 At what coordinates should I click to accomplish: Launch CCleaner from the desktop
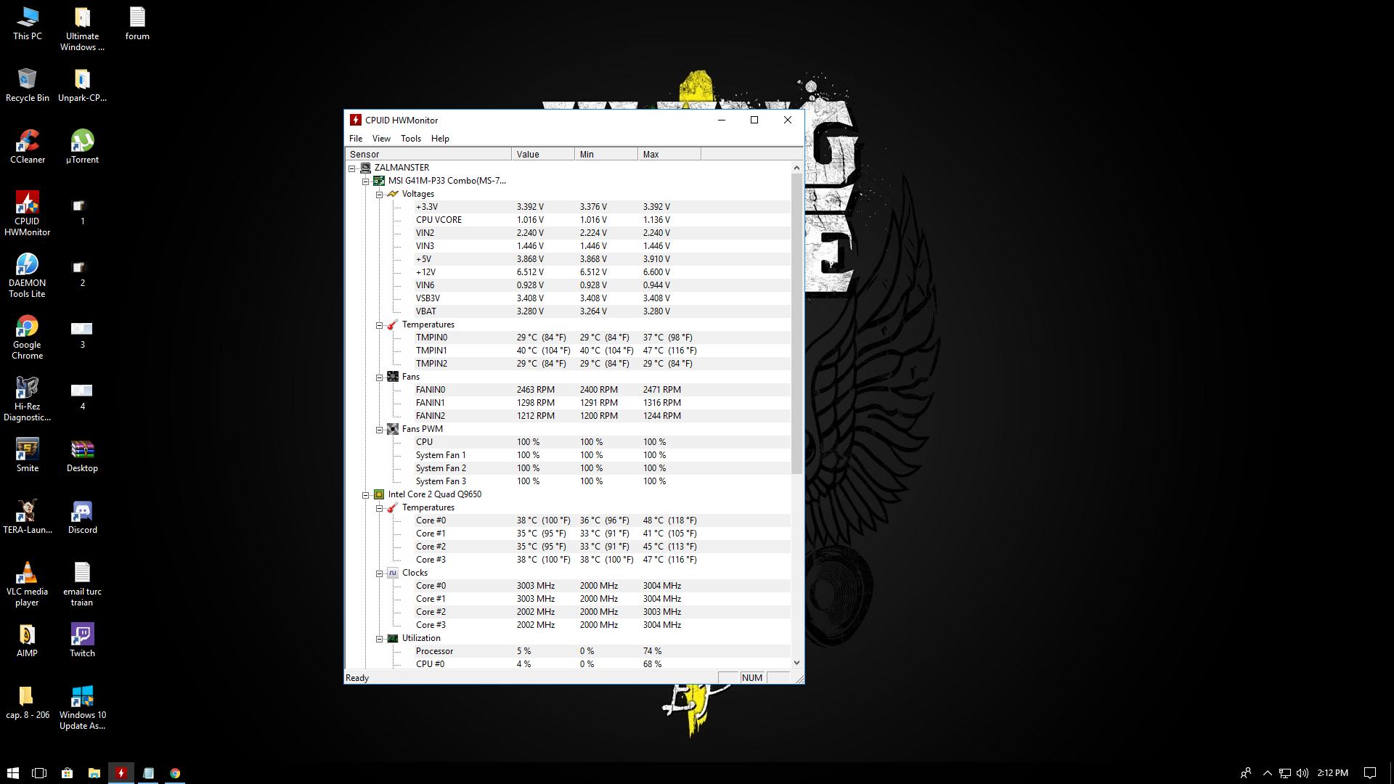pyautogui.click(x=28, y=147)
